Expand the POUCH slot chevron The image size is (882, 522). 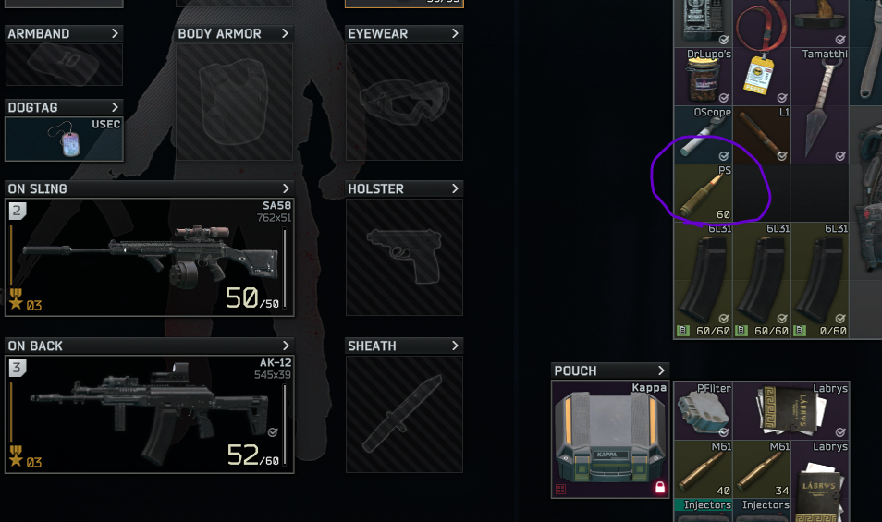661,370
